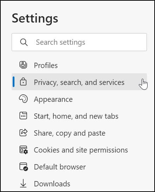Open Cookies and site permissions

[79, 150]
